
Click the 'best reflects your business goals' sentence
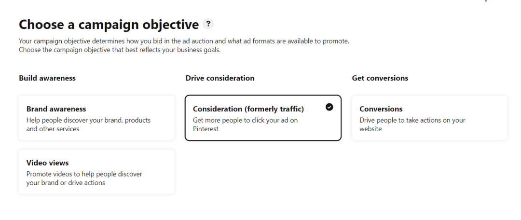pyautogui.click(x=120, y=50)
